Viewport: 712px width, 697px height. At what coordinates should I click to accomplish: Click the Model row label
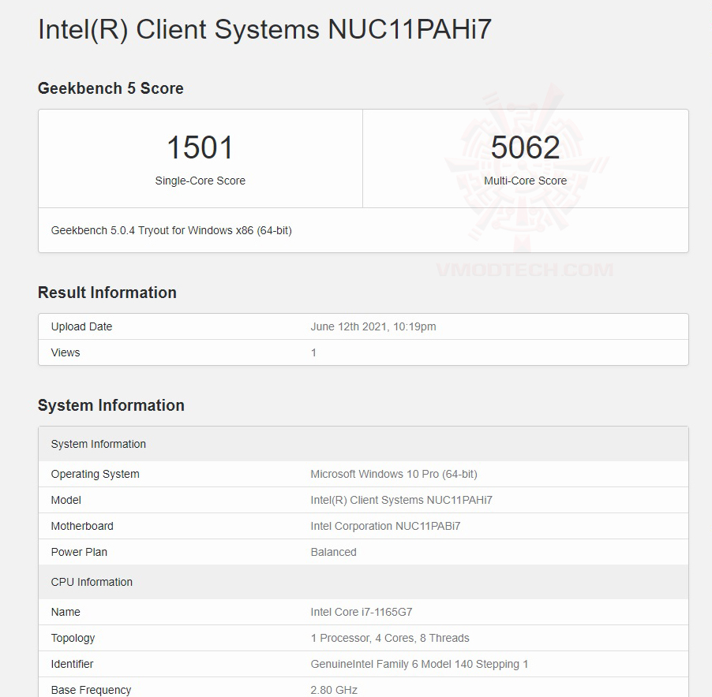click(x=66, y=500)
